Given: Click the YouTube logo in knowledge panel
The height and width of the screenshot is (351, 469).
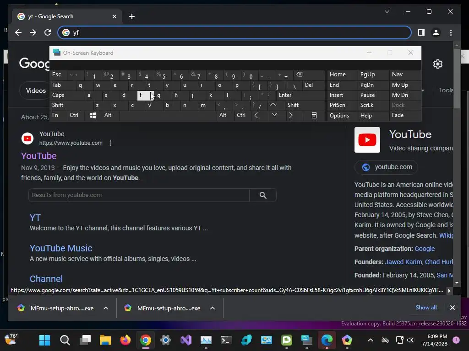Looking at the screenshot, I should (367, 140).
